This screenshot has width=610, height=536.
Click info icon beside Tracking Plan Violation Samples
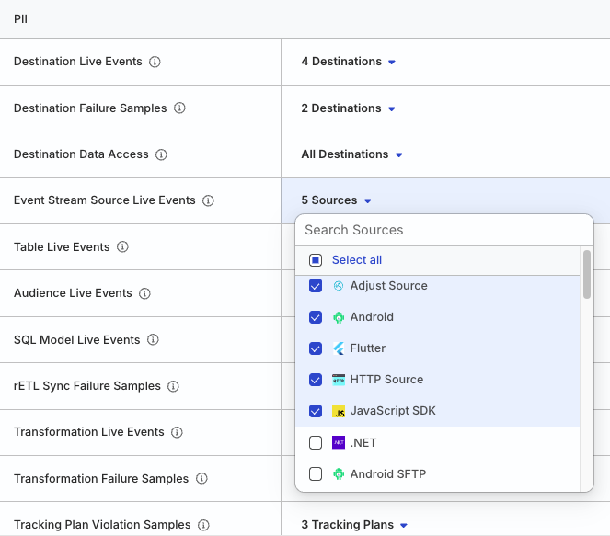[203, 525]
